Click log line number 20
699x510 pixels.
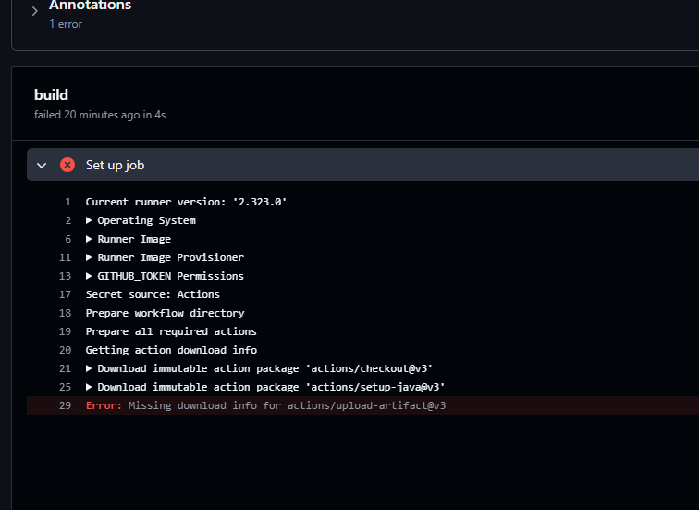click(65, 350)
